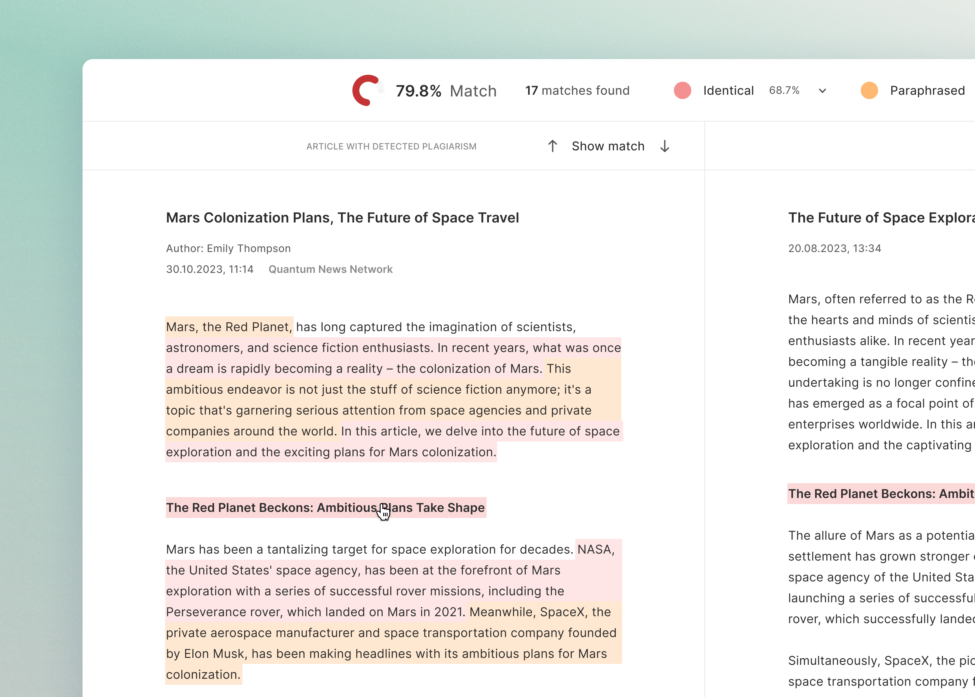Click highlighted 'Meanwhile, SpaceX' paraphrased passage
Image resolution: width=975 pixels, height=697 pixels.
tap(393, 643)
